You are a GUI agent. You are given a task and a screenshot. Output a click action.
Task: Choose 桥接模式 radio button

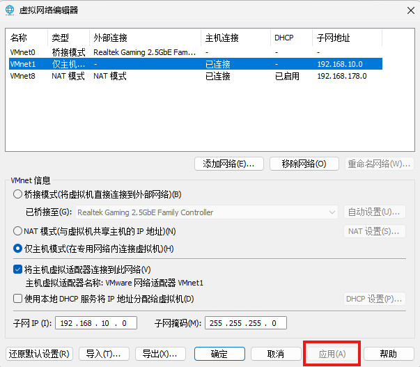(18, 194)
